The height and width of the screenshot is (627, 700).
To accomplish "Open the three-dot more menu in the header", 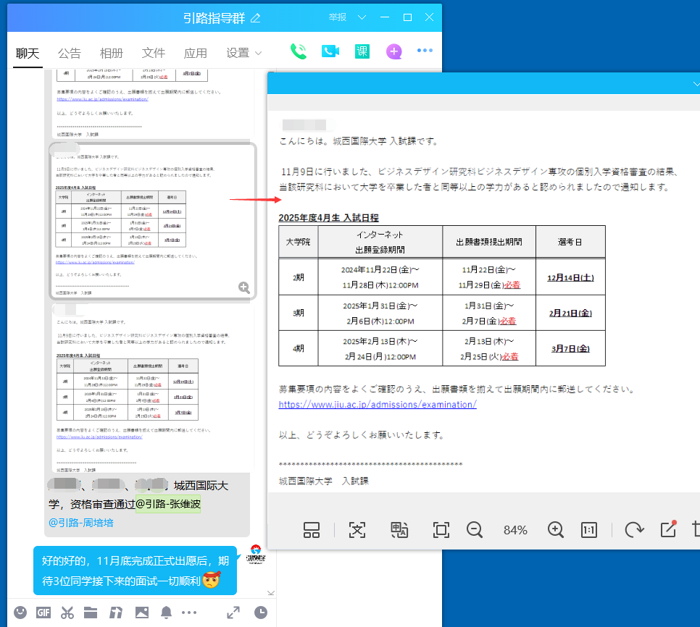I will [x=425, y=51].
